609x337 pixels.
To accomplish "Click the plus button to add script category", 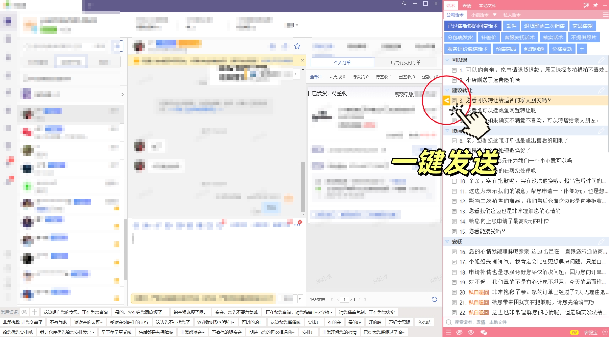I will pos(582,49).
